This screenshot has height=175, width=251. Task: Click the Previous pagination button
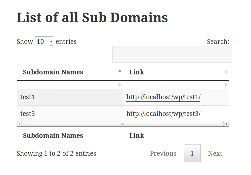coord(163,153)
